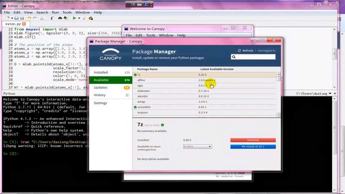Click the package list vertical scrollbar
The image size is (345, 194).
pos(278,95)
